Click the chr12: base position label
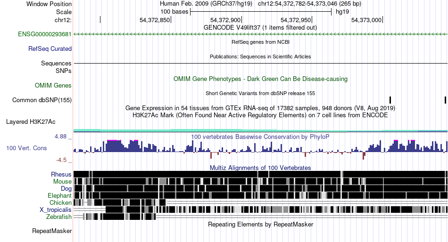 point(63,20)
